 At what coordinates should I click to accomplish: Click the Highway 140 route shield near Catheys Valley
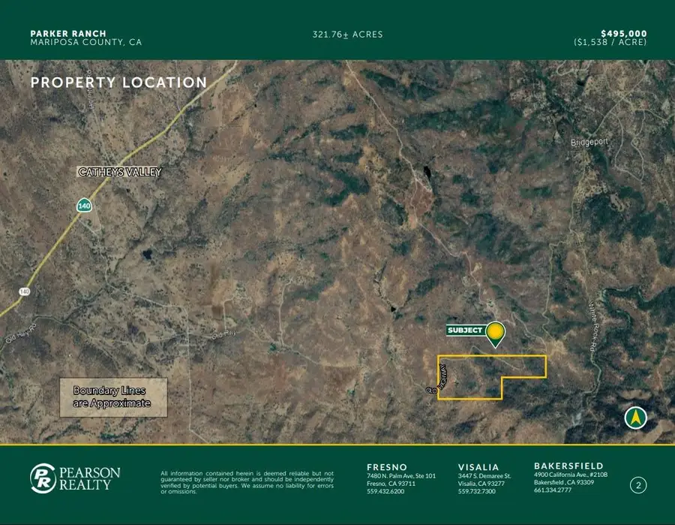coord(85,204)
